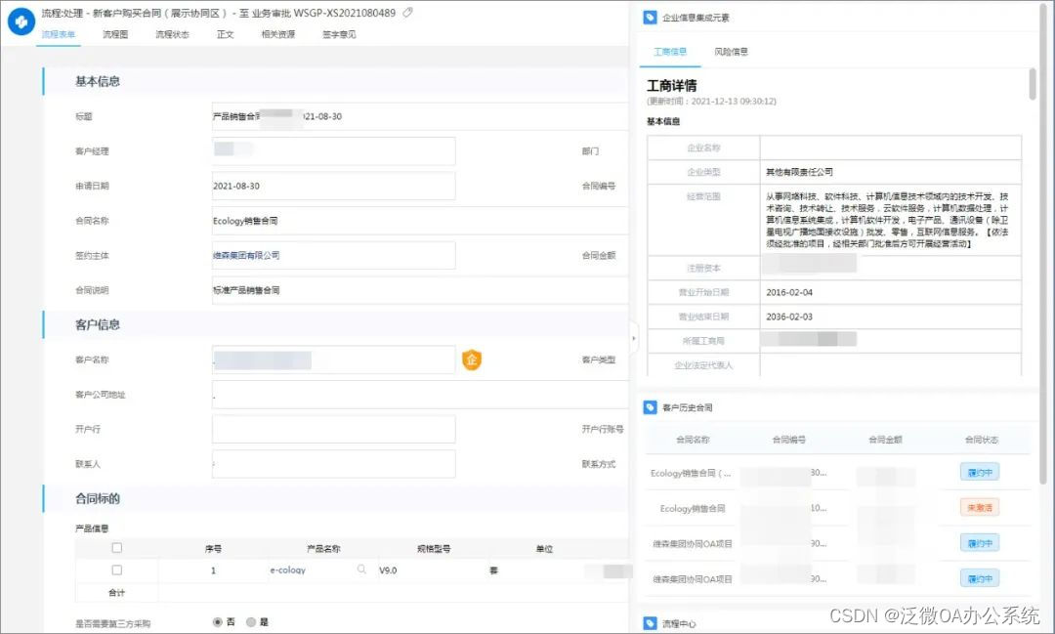The image size is (1055, 634).
Task: Click the 签约主体 field with 维森集团有限公司
Action: click(x=334, y=255)
